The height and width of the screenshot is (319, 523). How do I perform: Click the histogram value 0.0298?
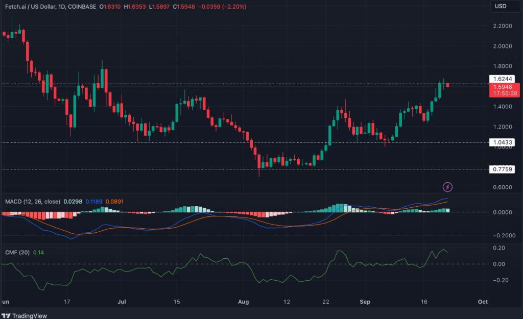(73, 202)
